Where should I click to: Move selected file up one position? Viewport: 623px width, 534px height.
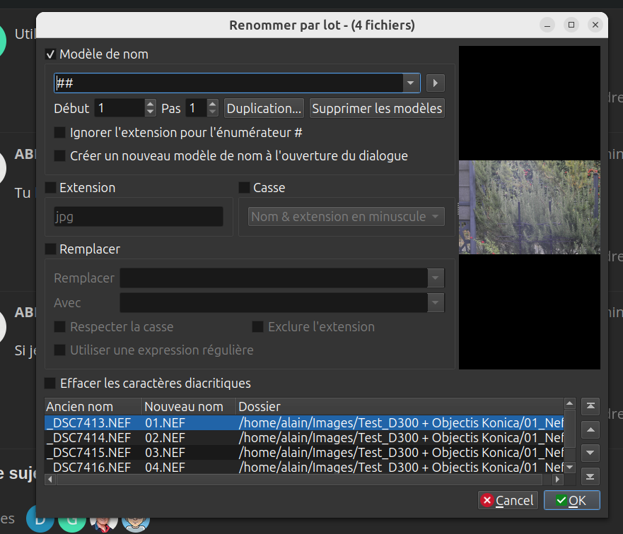coord(590,429)
